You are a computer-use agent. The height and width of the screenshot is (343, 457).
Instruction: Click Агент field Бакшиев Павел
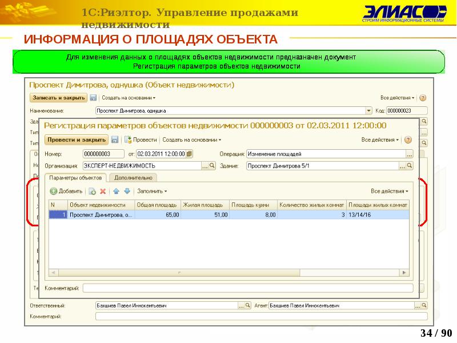[341, 305]
